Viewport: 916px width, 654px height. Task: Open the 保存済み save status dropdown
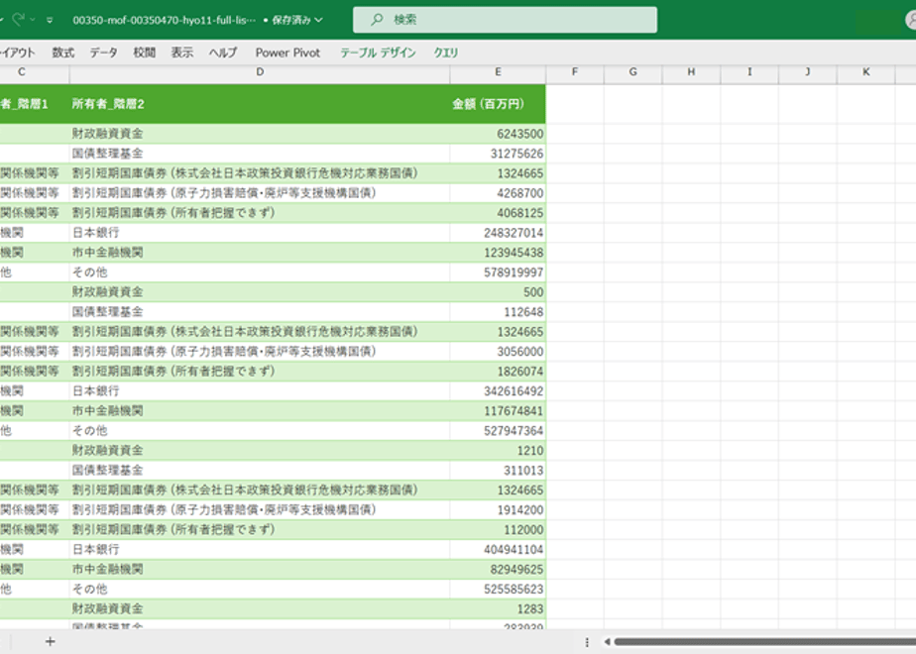pyautogui.click(x=297, y=20)
